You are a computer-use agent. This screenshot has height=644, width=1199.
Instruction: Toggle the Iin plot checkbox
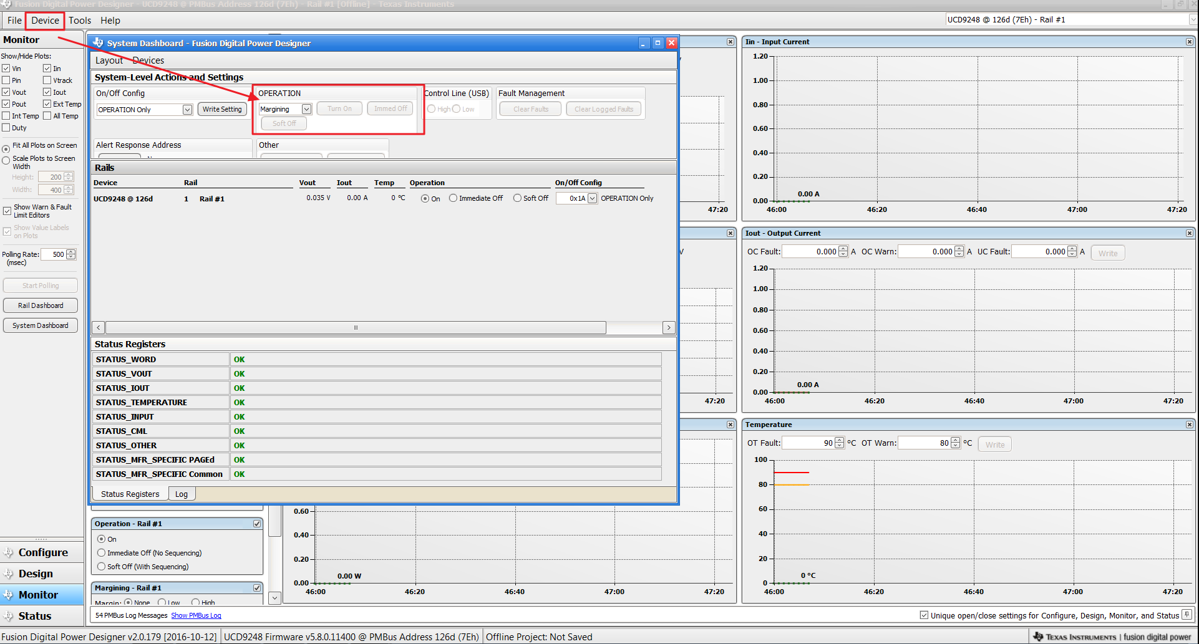point(47,69)
